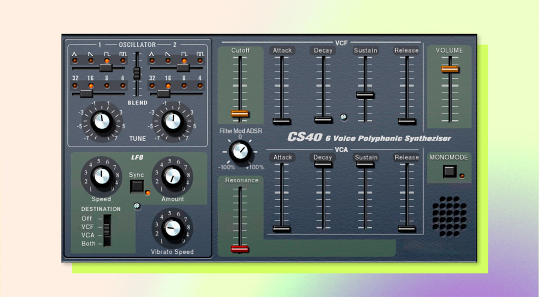
Task: Click the panel screw near VCF Decay
Action: (x=343, y=117)
